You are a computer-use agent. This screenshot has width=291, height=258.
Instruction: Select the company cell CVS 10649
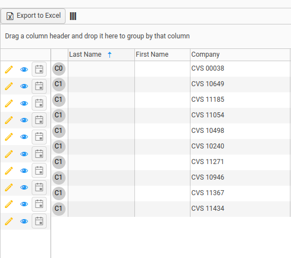[240, 84]
